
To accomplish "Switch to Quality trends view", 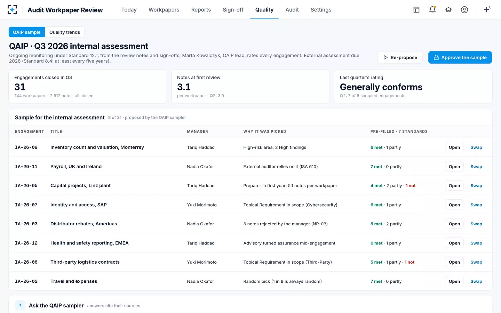I will 65,32.
